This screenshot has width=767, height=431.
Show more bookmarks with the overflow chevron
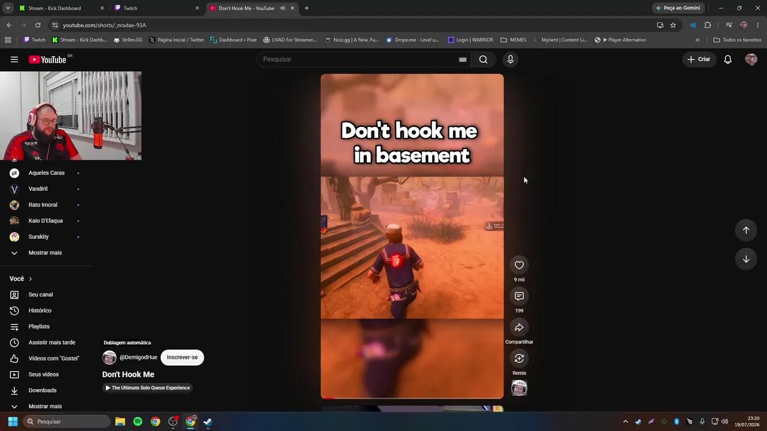(x=697, y=40)
